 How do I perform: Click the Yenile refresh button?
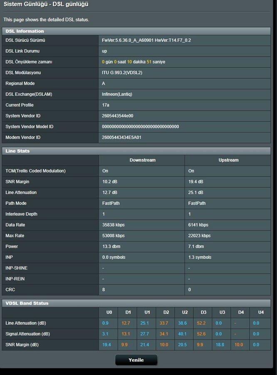(136, 360)
